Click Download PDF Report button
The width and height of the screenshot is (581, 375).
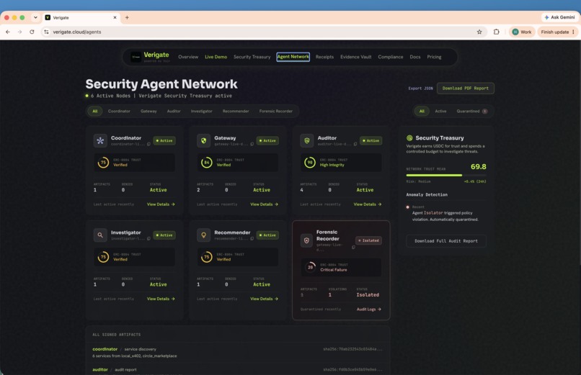pos(466,89)
